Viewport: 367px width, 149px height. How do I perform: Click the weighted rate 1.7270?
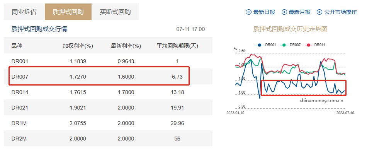(78, 77)
